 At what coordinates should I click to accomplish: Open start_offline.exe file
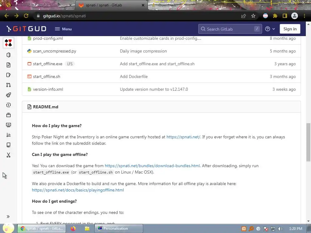(48, 64)
